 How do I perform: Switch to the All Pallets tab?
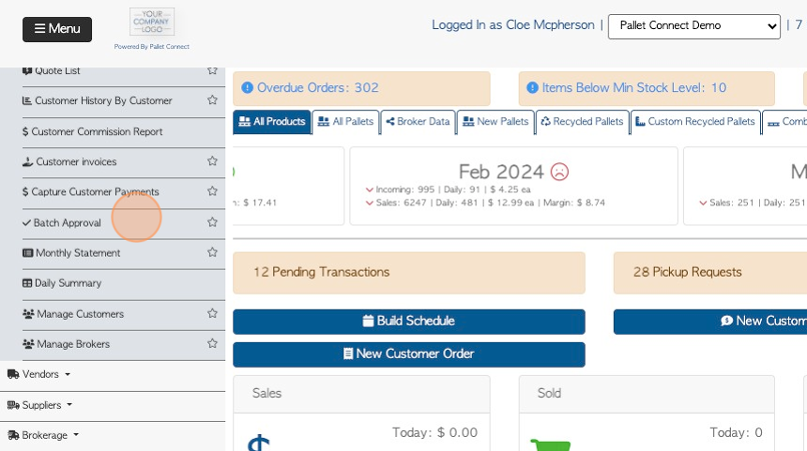345,122
